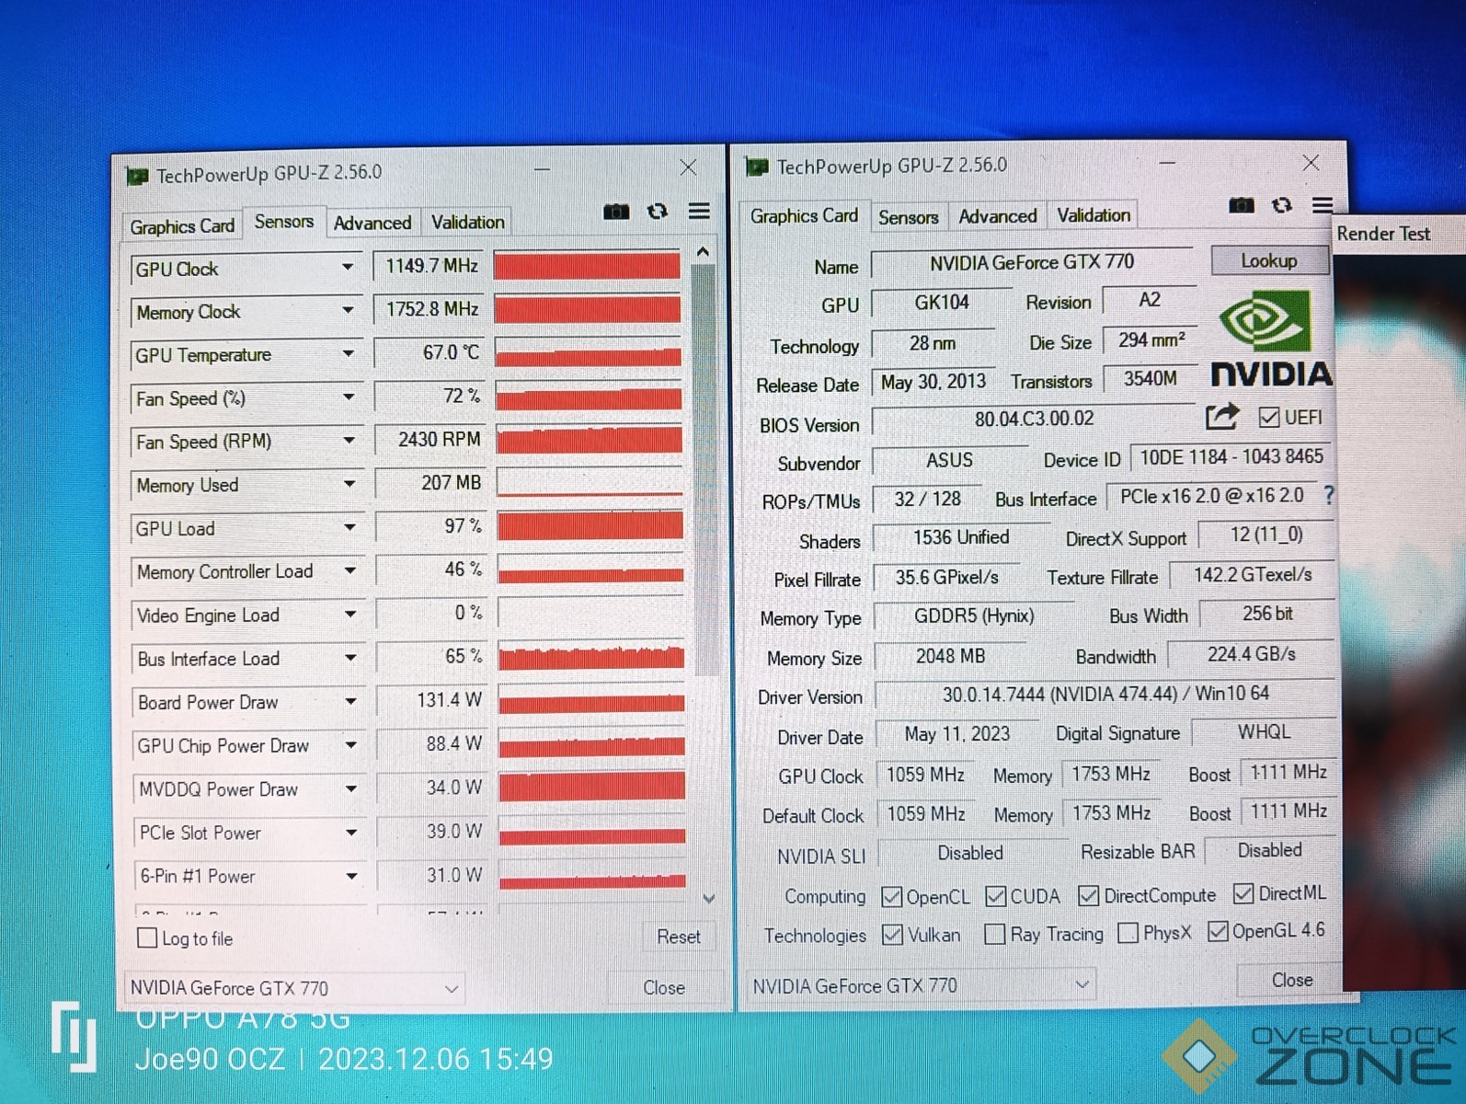Screen dimensions: 1466x1104
Task: Click the Reset button in the Sensors window
Action: (x=678, y=937)
